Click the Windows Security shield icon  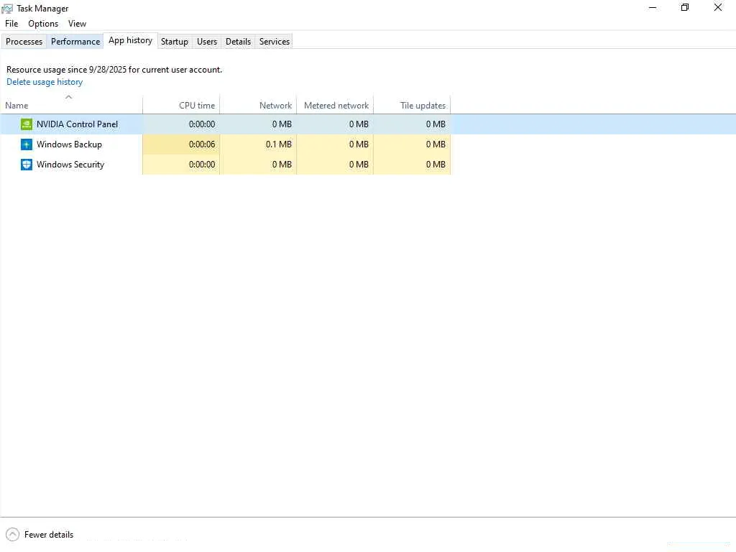pos(27,165)
